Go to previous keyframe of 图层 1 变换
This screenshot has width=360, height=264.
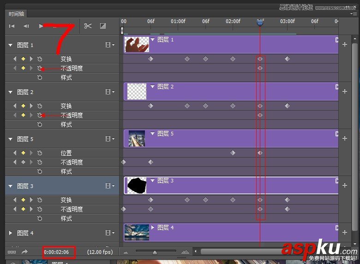coord(15,59)
